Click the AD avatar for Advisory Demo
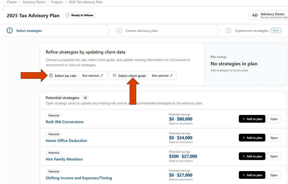The height and width of the screenshot is (184, 288). [255, 16]
